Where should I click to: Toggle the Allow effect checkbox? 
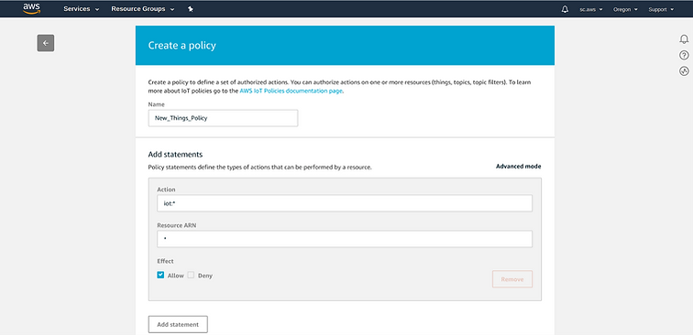coord(160,275)
